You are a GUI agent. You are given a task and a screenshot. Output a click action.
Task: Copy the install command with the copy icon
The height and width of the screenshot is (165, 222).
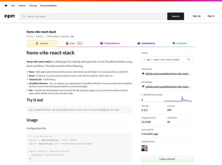click(189, 60)
